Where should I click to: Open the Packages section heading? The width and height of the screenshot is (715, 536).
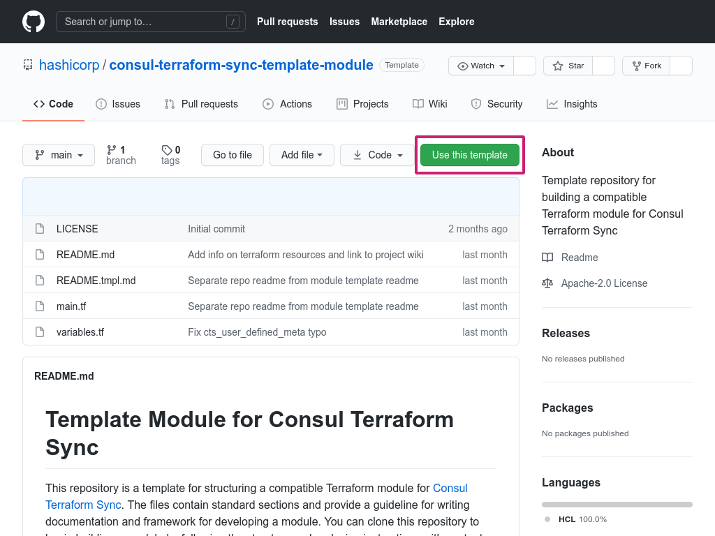point(567,408)
